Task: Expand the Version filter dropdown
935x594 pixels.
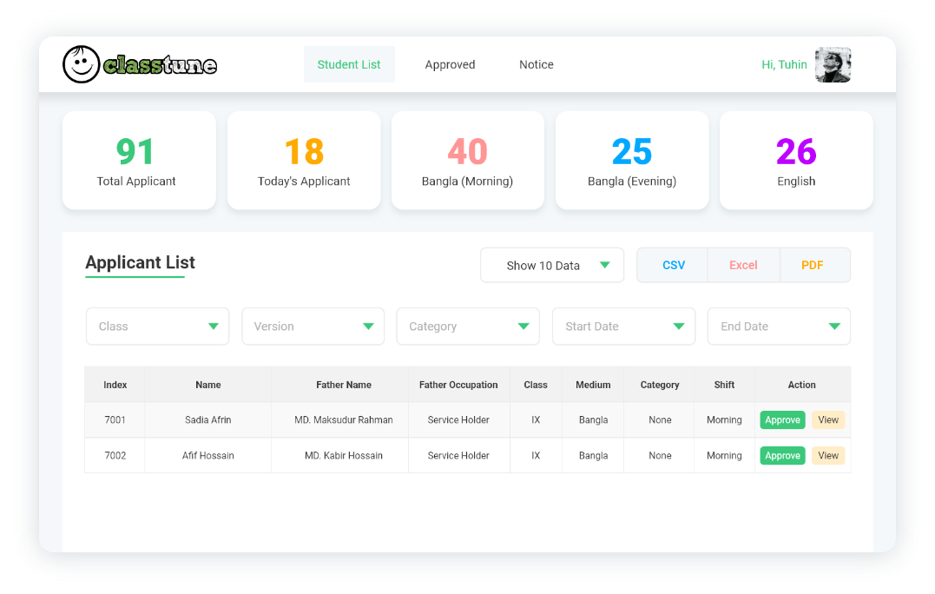Action: (x=313, y=326)
